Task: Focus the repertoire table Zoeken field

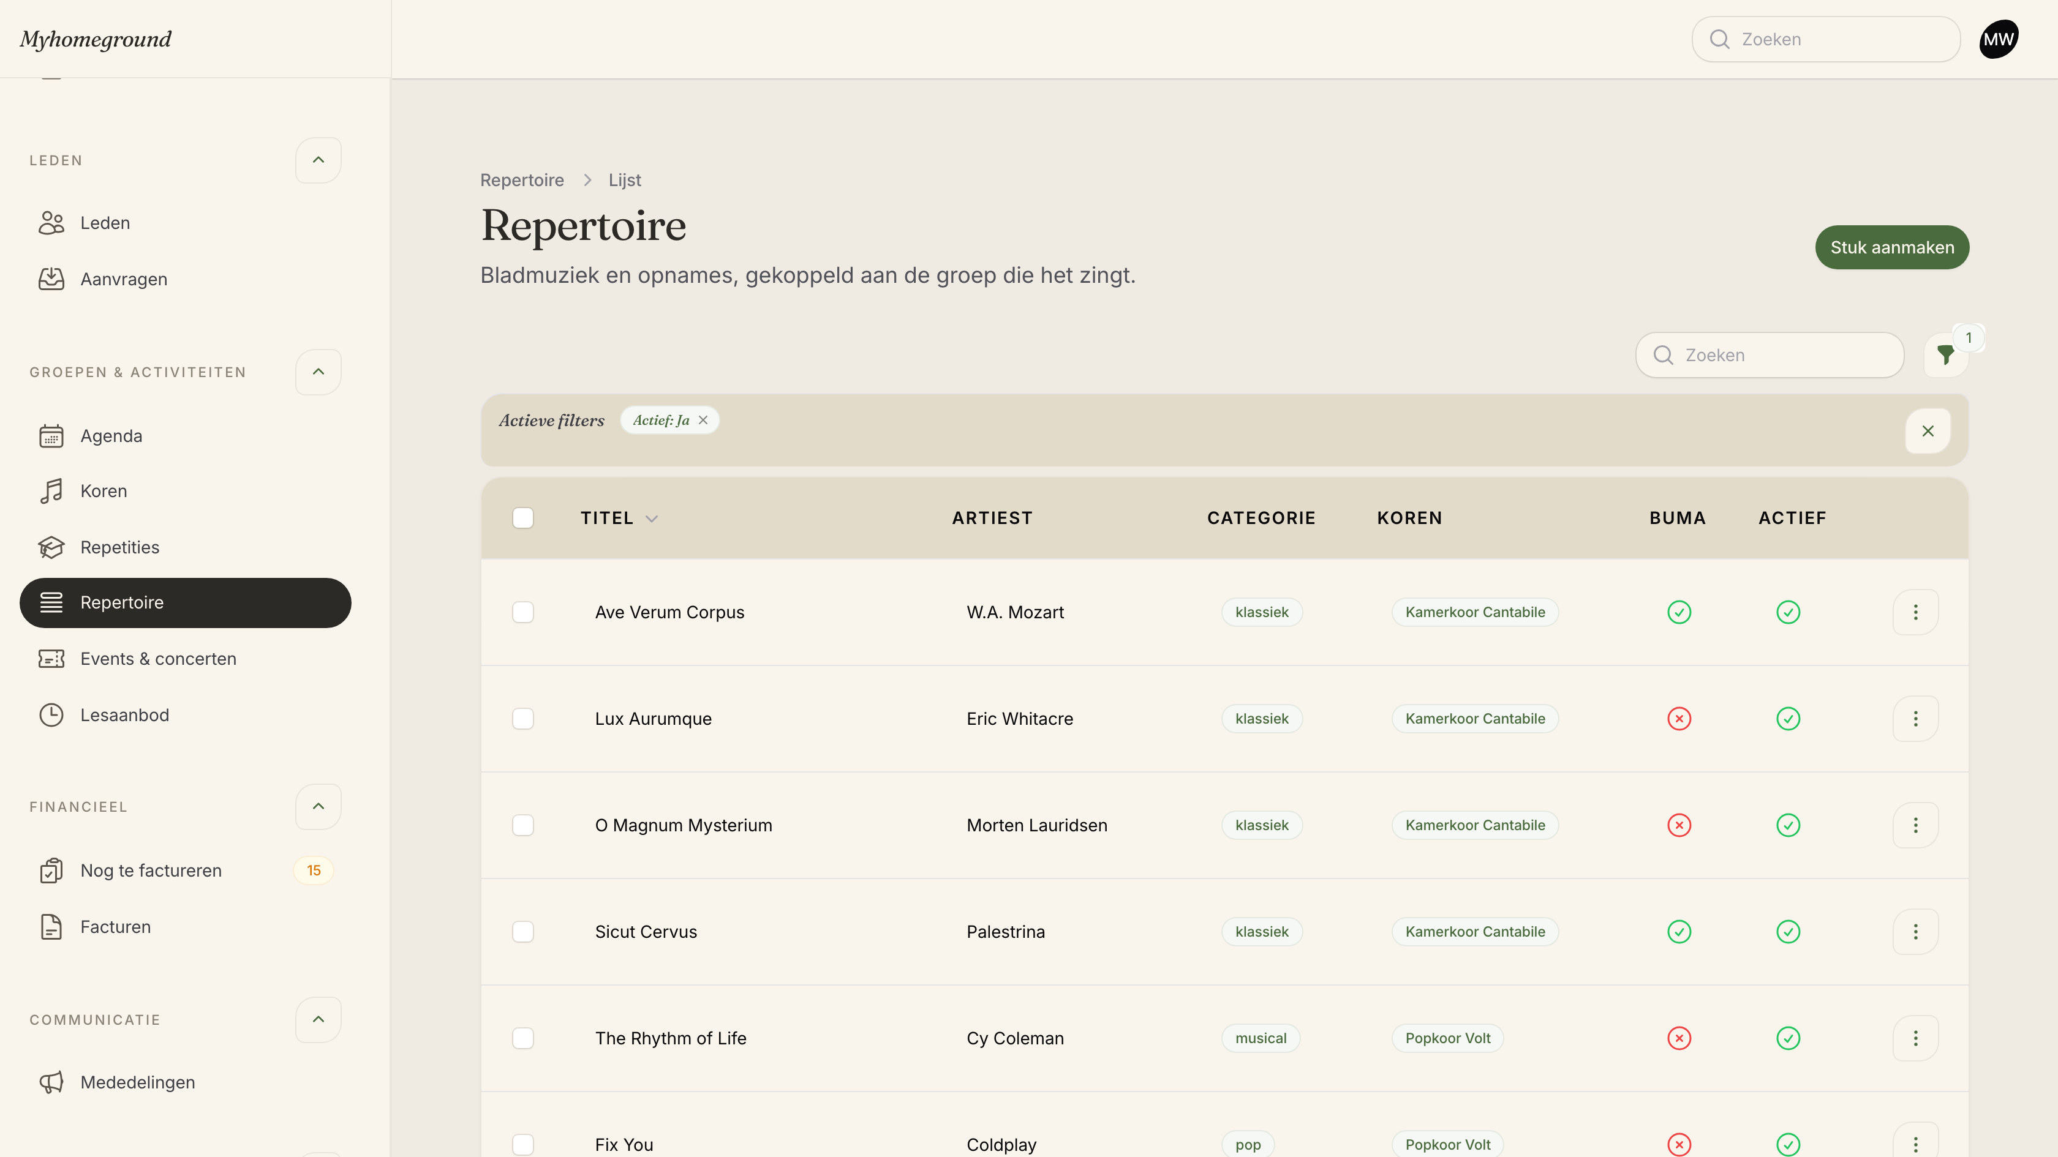Action: [1770, 355]
